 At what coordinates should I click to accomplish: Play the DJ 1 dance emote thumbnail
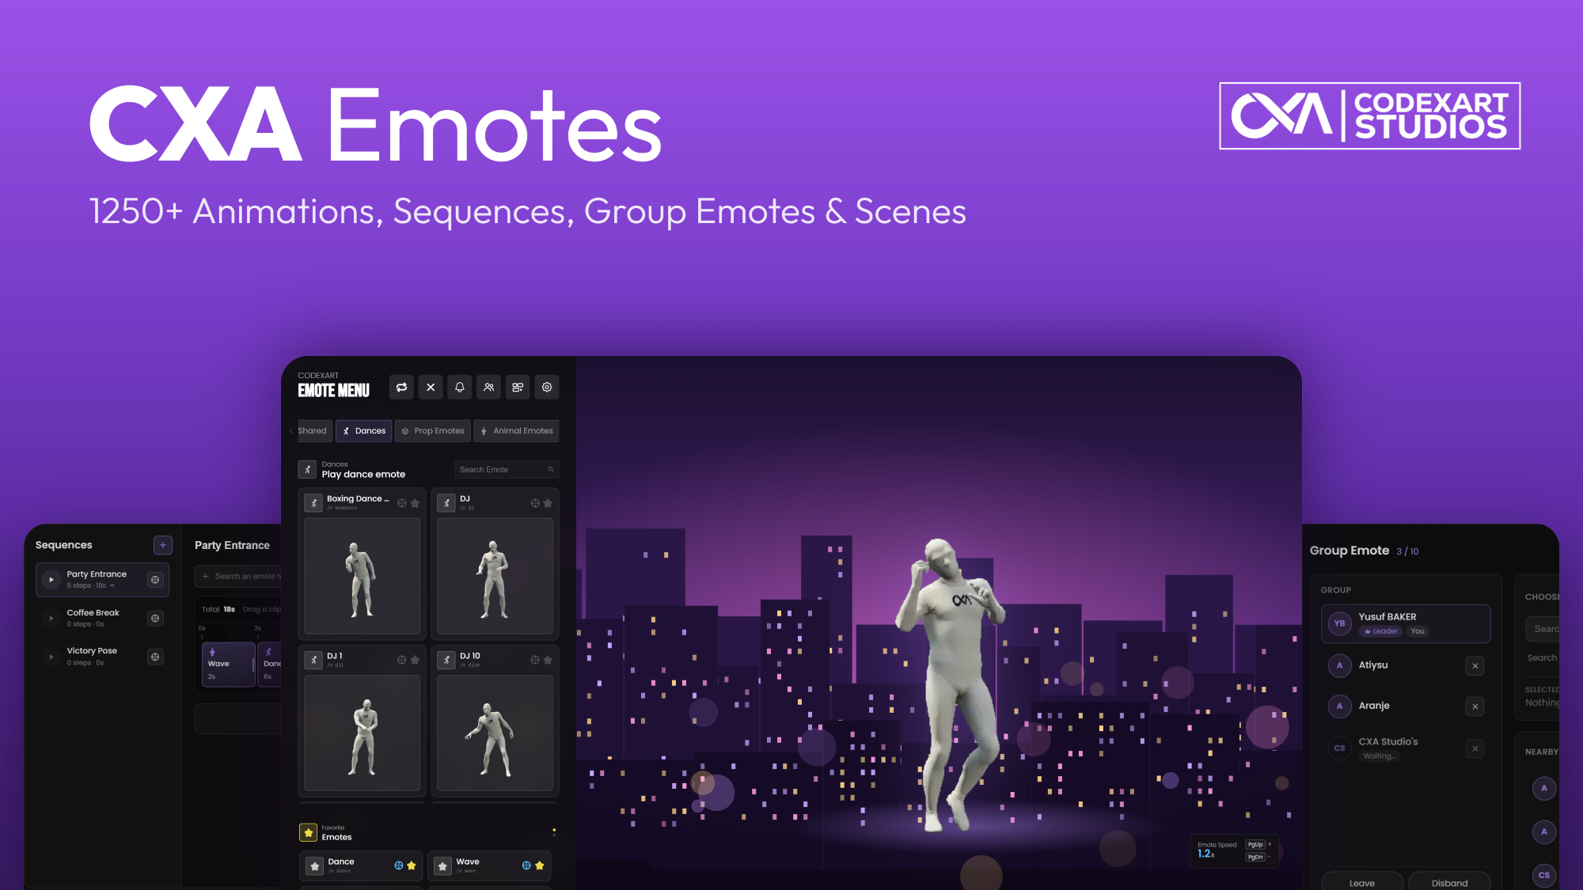[363, 733]
